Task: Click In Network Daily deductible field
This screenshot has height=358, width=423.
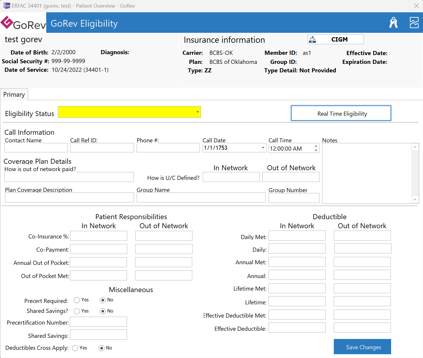Action: [297, 248]
